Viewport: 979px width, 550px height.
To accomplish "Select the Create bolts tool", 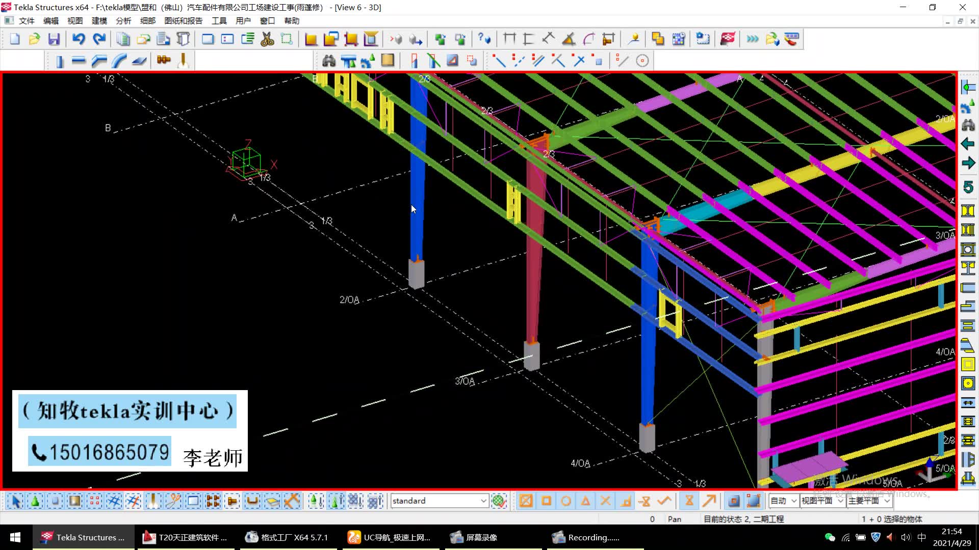I will coord(164,60).
